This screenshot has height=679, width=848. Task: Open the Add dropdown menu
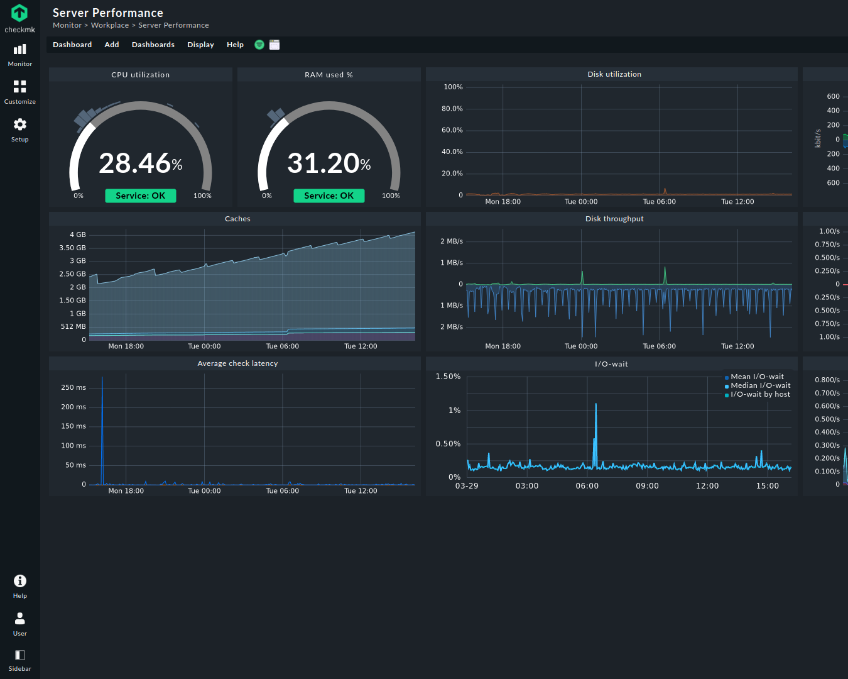(x=112, y=45)
